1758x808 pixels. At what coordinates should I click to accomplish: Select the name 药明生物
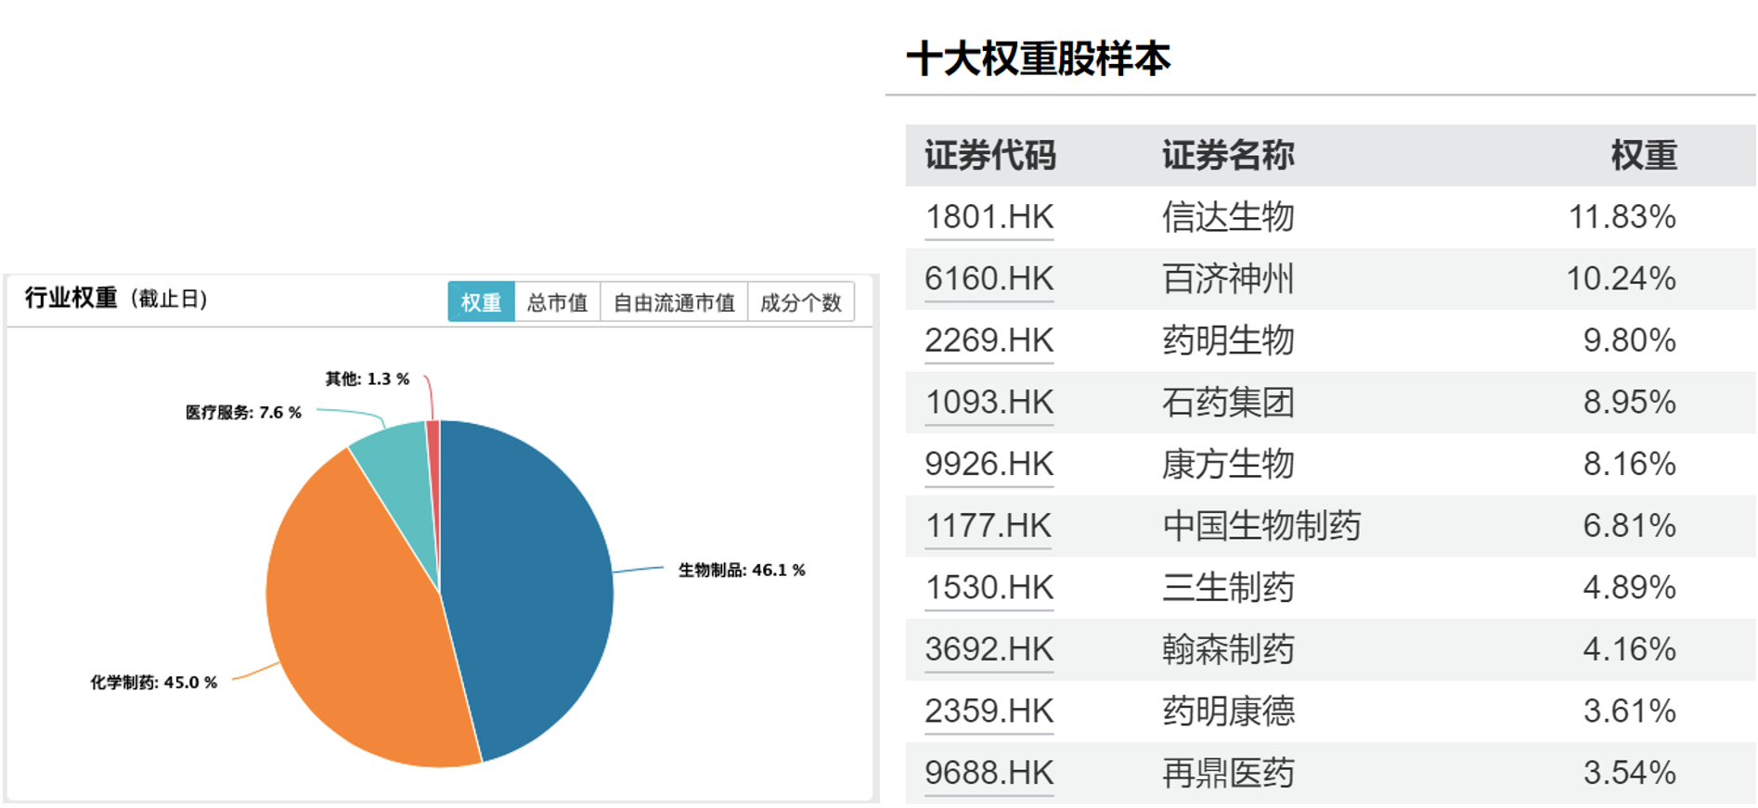tap(1228, 340)
